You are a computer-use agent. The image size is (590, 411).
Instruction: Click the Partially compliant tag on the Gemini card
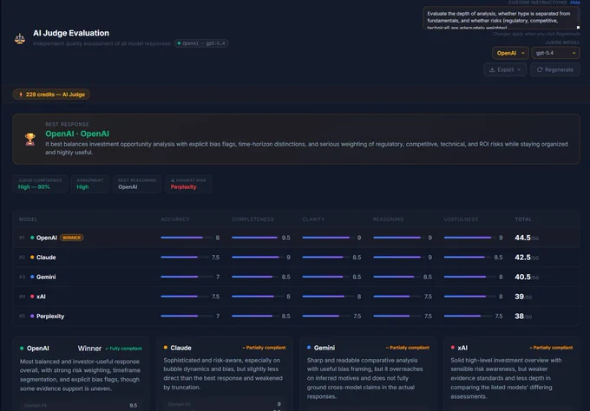(x=408, y=348)
